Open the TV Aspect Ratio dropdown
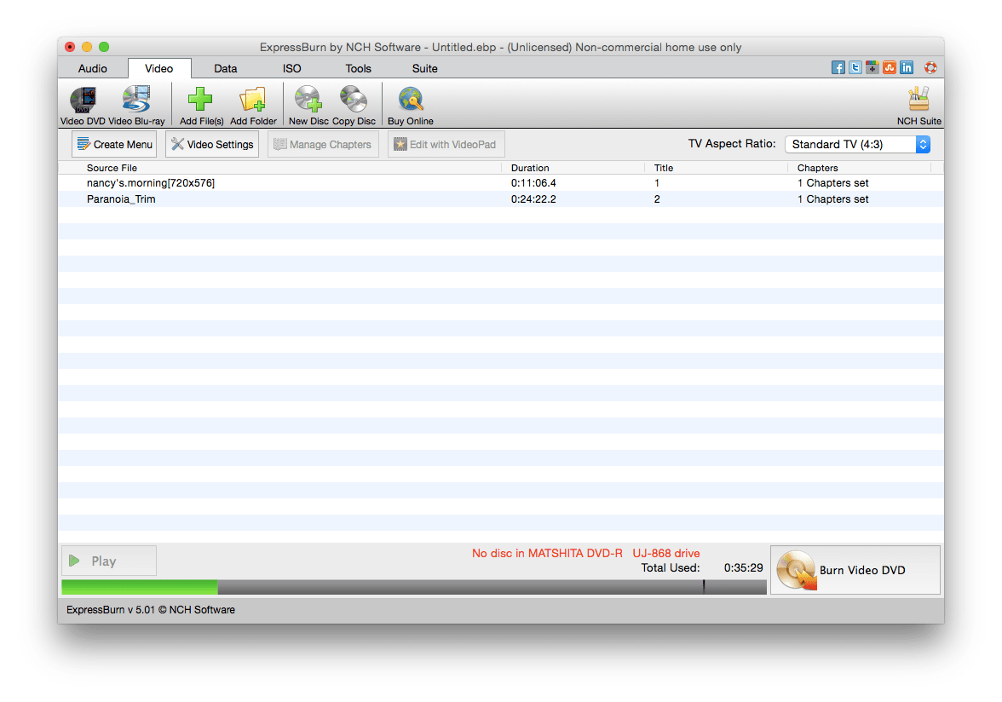Viewport: 1002px width, 702px height. click(856, 144)
